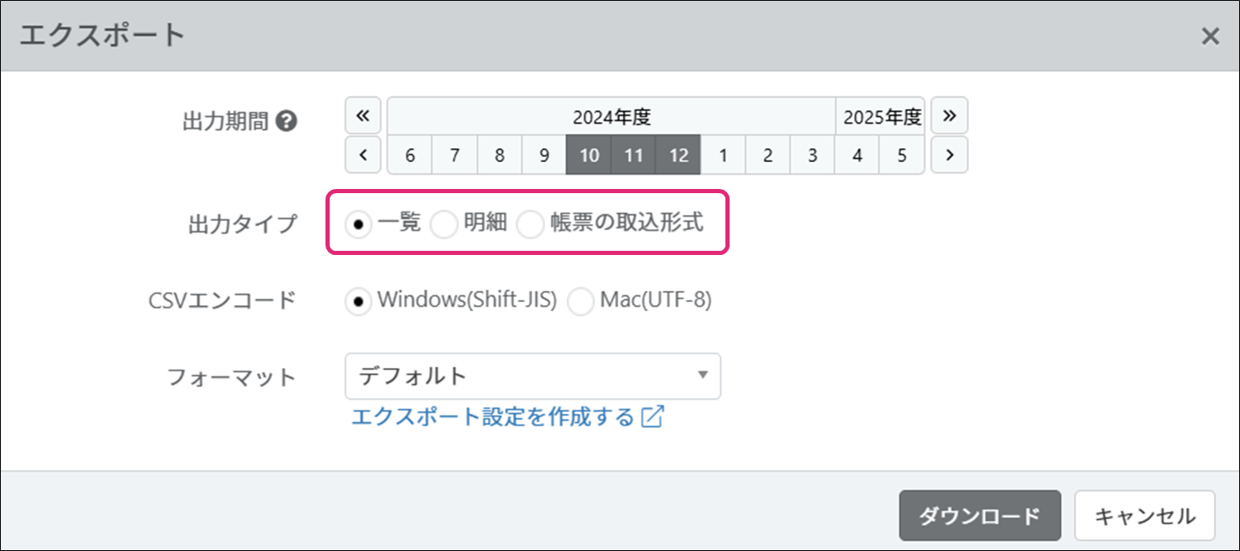The height and width of the screenshot is (551, 1240).
Task: Select the 一覧 output type
Action: (359, 224)
